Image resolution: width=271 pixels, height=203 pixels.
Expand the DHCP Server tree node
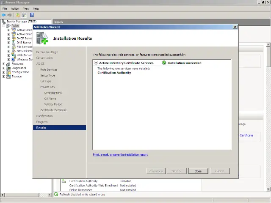point(8,38)
